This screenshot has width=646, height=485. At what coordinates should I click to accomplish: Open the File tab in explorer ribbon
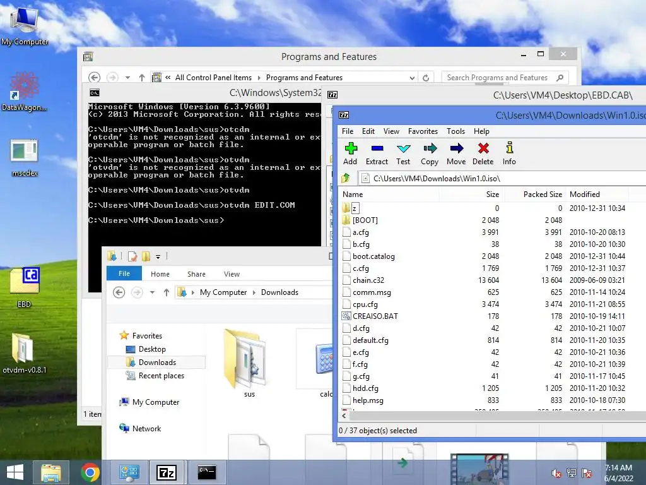(124, 273)
